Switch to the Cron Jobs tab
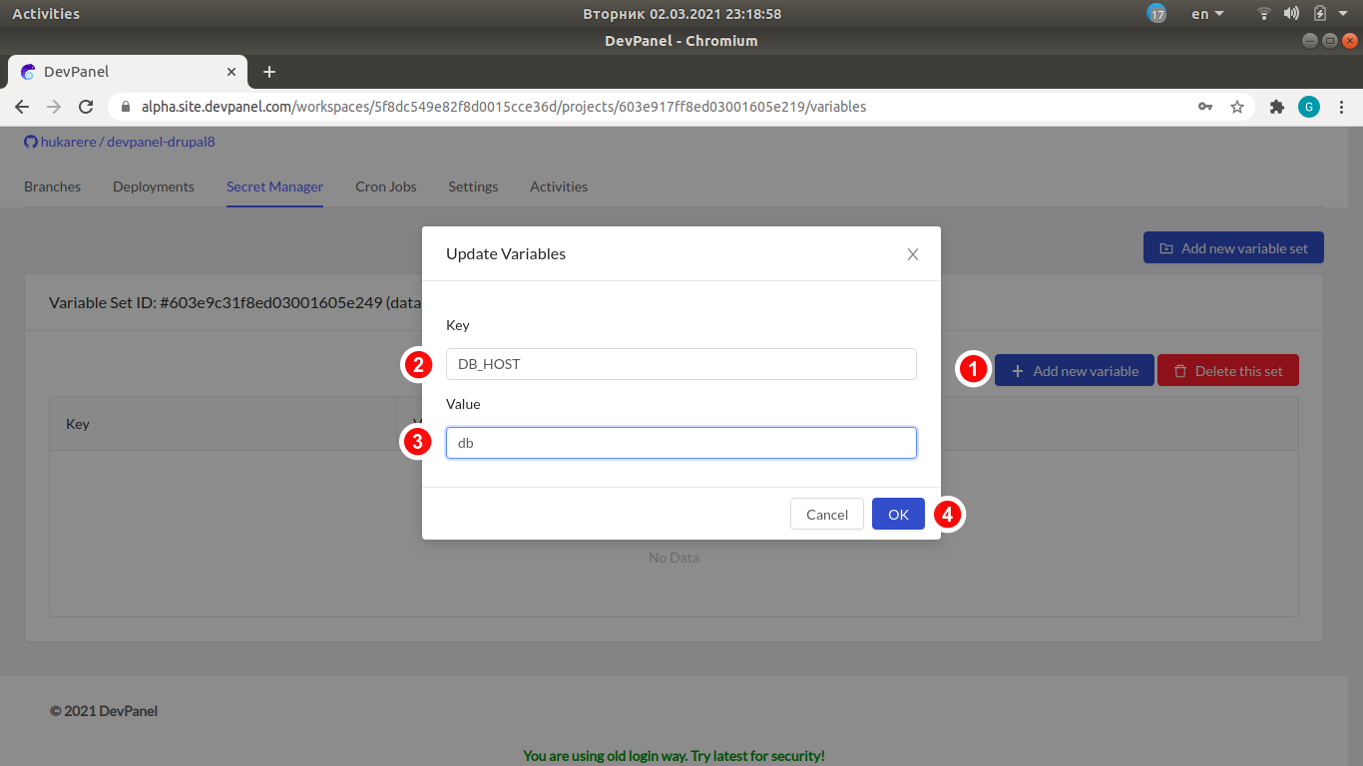The image size is (1363, 766). [385, 187]
